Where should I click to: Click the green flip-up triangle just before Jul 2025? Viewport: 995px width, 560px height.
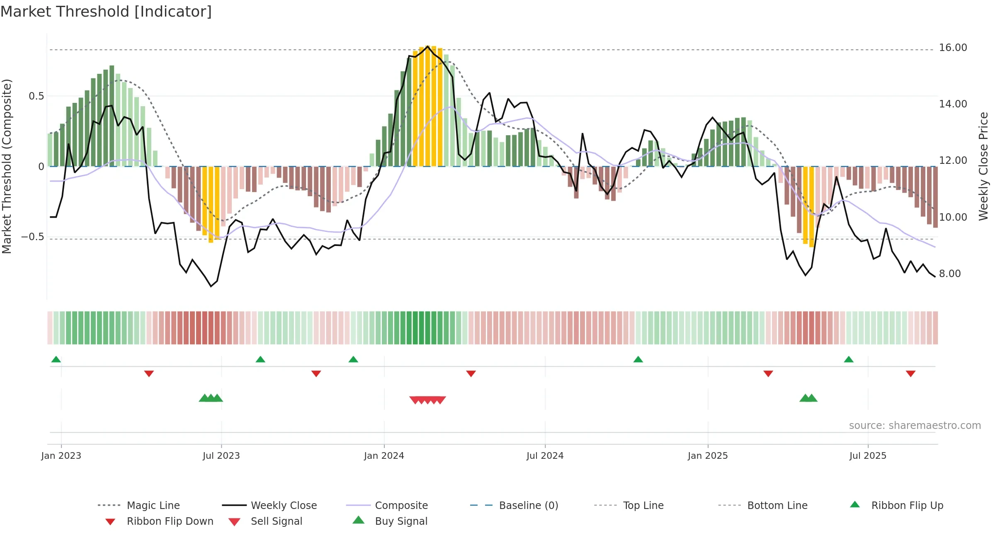[849, 359]
